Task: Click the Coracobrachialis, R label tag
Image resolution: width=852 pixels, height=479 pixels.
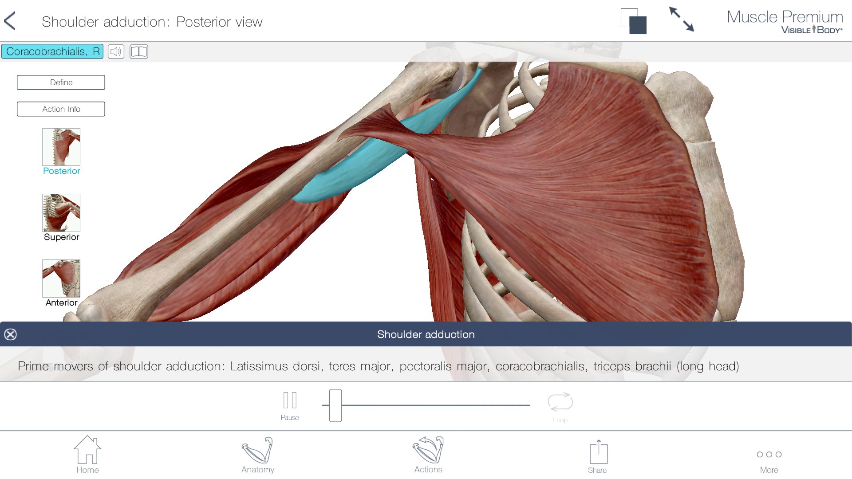Action: click(52, 51)
